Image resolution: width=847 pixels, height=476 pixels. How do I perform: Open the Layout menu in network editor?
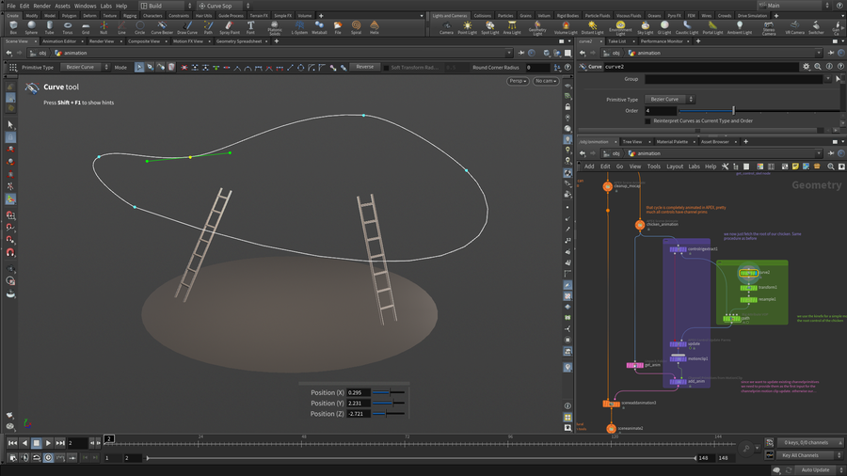click(x=675, y=167)
